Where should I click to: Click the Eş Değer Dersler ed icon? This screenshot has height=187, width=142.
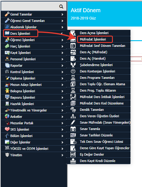(x=73, y=154)
